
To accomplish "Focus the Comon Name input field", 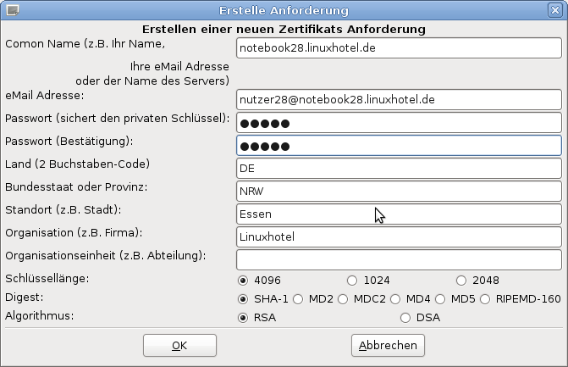I will click(399, 48).
